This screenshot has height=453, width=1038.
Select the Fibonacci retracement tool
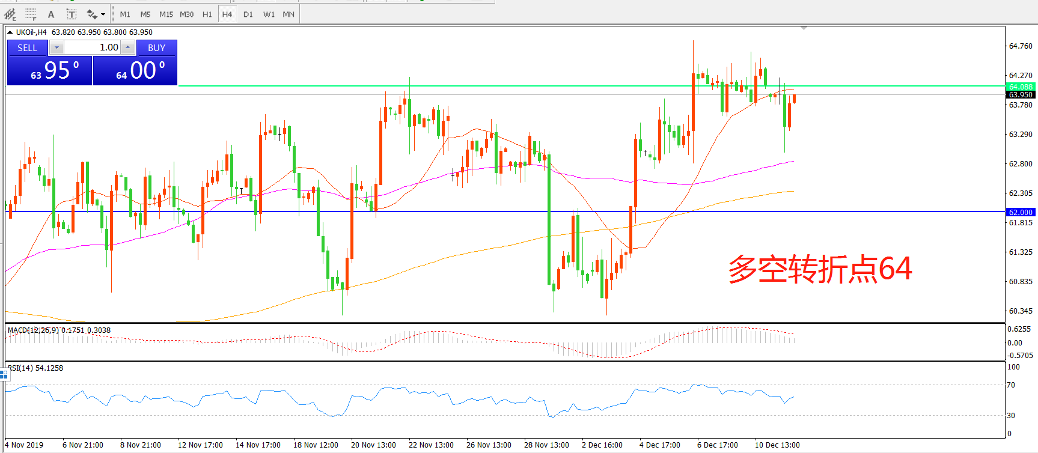tap(31, 14)
